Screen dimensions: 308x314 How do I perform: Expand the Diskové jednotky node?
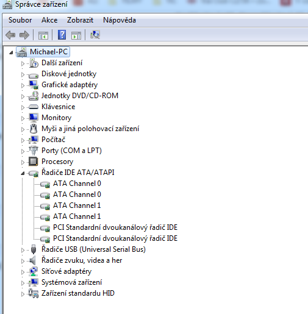click(x=23, y=74)
